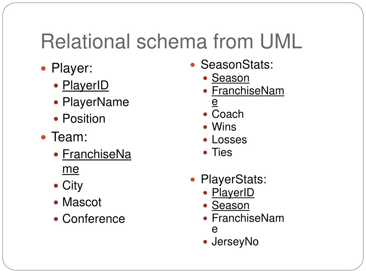Select the Losses attribute

pos(229,140)
